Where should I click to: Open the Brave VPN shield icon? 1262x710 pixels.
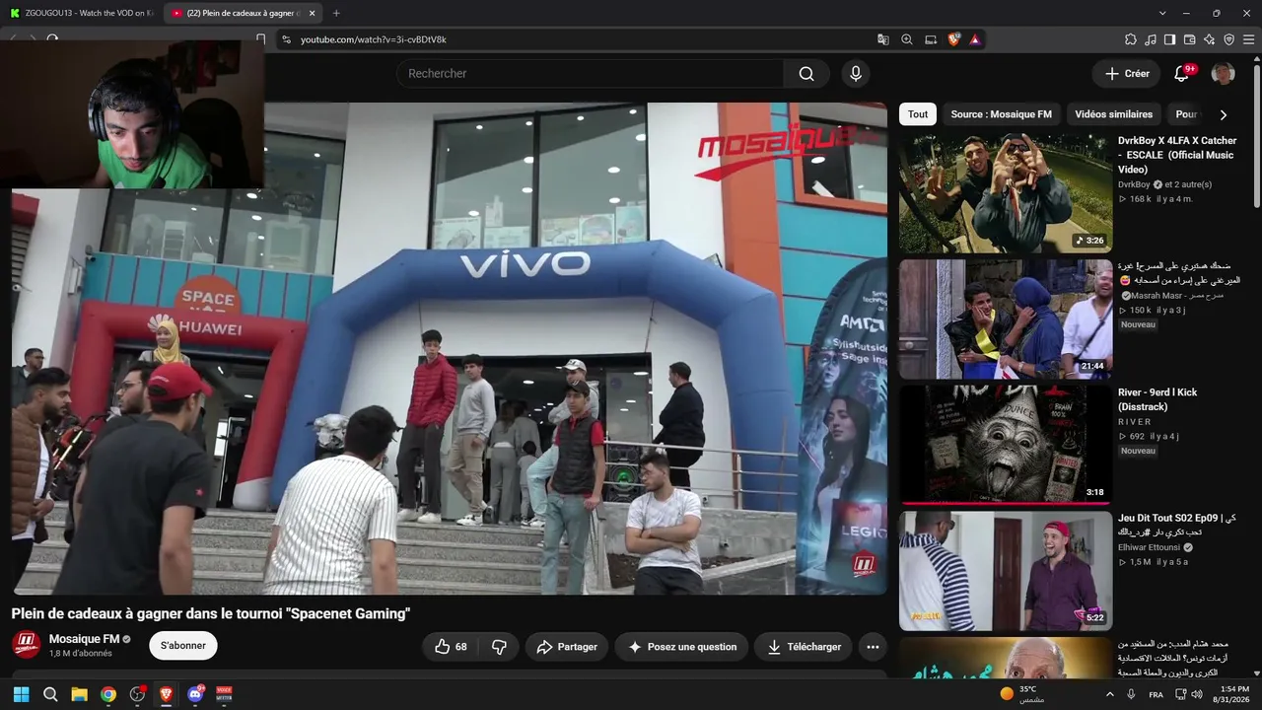(x=1228, y=39)
